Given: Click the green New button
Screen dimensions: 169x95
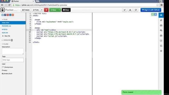Looking at the screenshot, I should pyautogui.click(x=53, y=10).
